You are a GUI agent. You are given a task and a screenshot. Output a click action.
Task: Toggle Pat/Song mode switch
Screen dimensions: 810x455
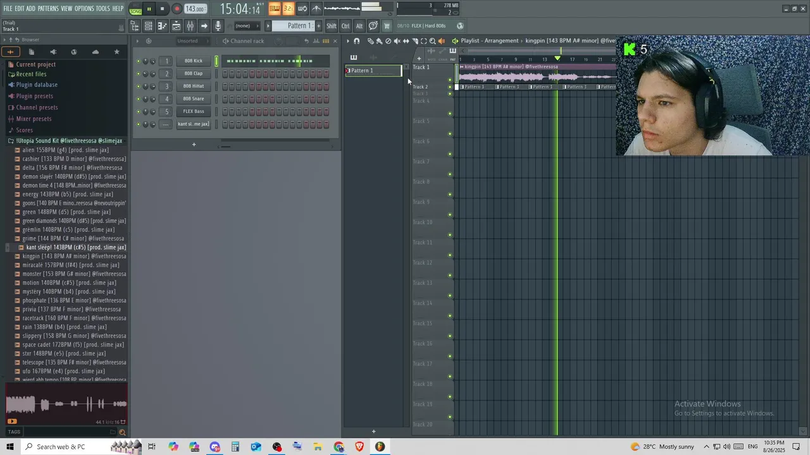pyautogui.click(x=135, y=9)
